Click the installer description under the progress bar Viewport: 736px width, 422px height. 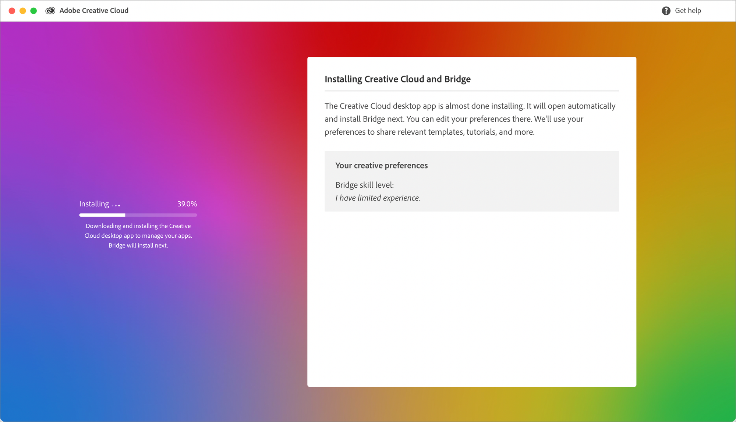[x=138, y=235]
